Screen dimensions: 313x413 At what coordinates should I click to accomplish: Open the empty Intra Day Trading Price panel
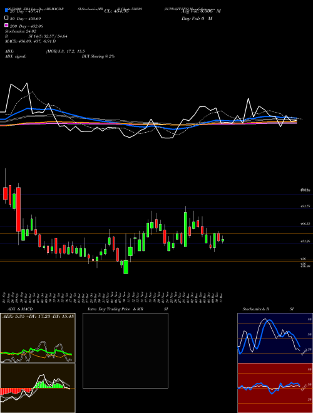(125, 350)
